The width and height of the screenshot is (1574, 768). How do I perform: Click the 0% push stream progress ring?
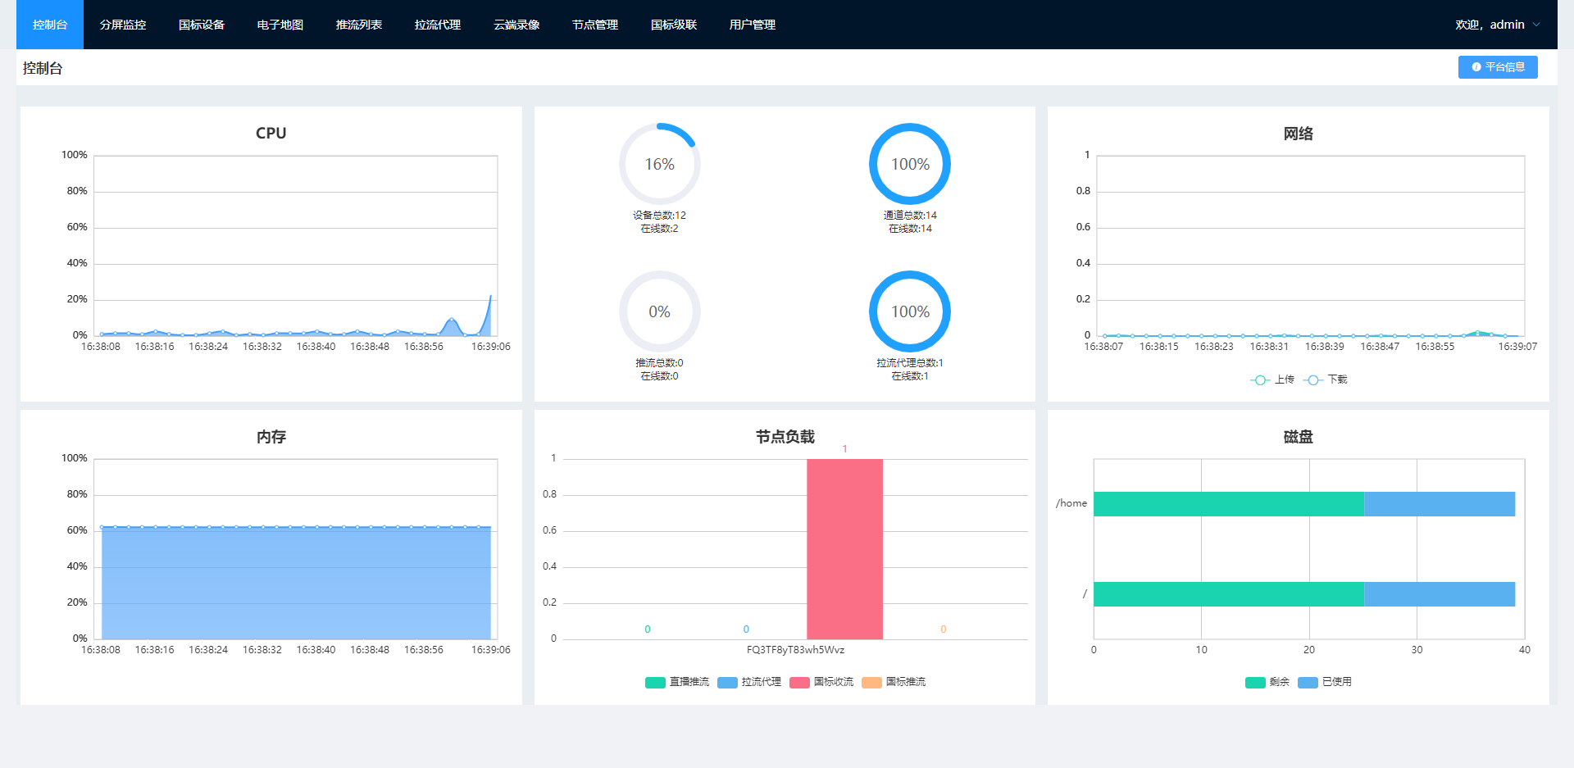tap(660, 311)
